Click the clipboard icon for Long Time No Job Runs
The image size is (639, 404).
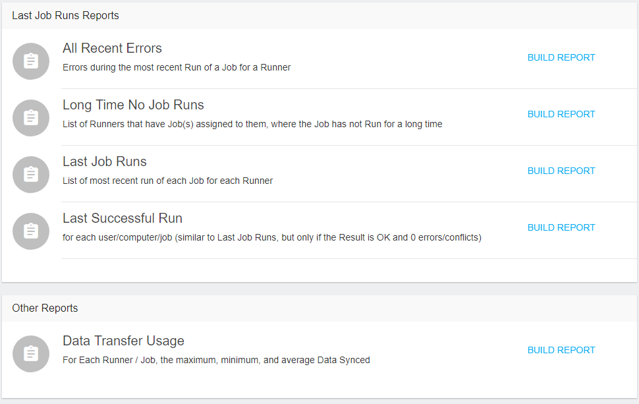tap(31, 118)
